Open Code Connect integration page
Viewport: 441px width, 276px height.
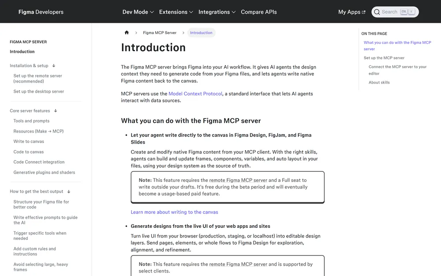click(39, 162)
